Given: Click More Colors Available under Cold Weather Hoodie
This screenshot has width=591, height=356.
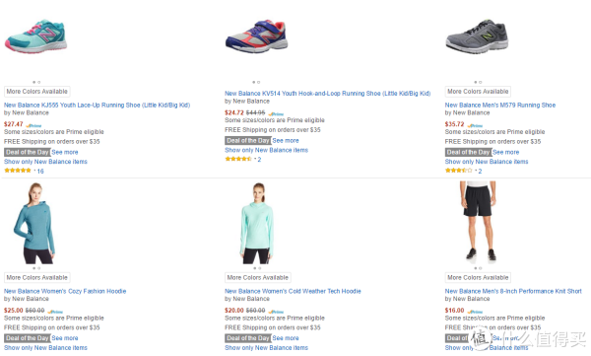Looking at the screenshot, I should pos(258,277).
